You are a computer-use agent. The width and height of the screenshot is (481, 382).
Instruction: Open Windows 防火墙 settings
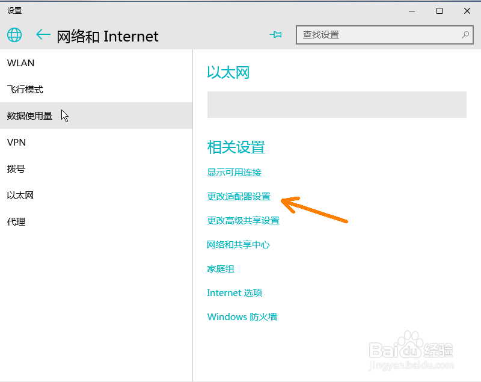242,316
